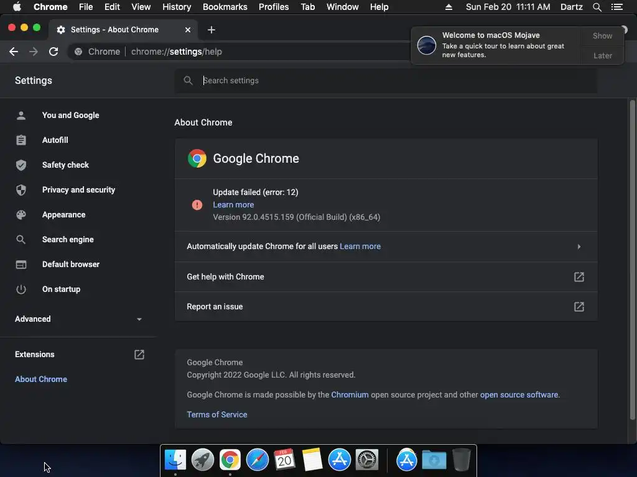The height and width of the screenshot is (477, 637).
Task: Click the date and time in menu bar
Action: coord(508,7)
